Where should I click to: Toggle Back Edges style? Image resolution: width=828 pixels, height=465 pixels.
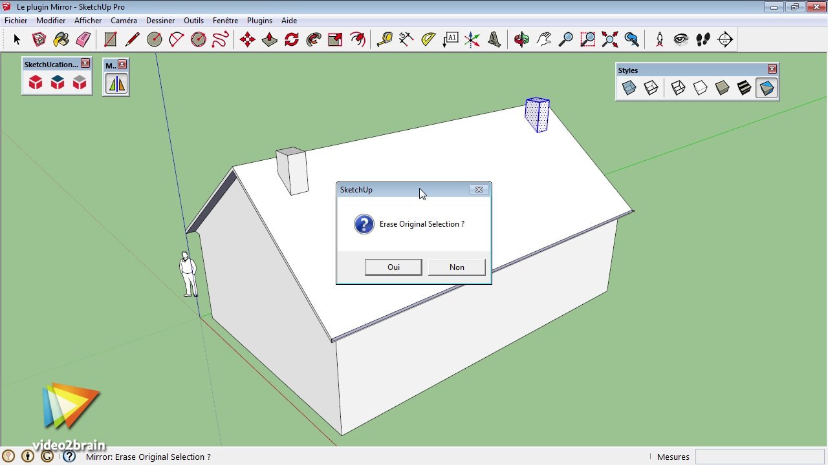point(651,88)
